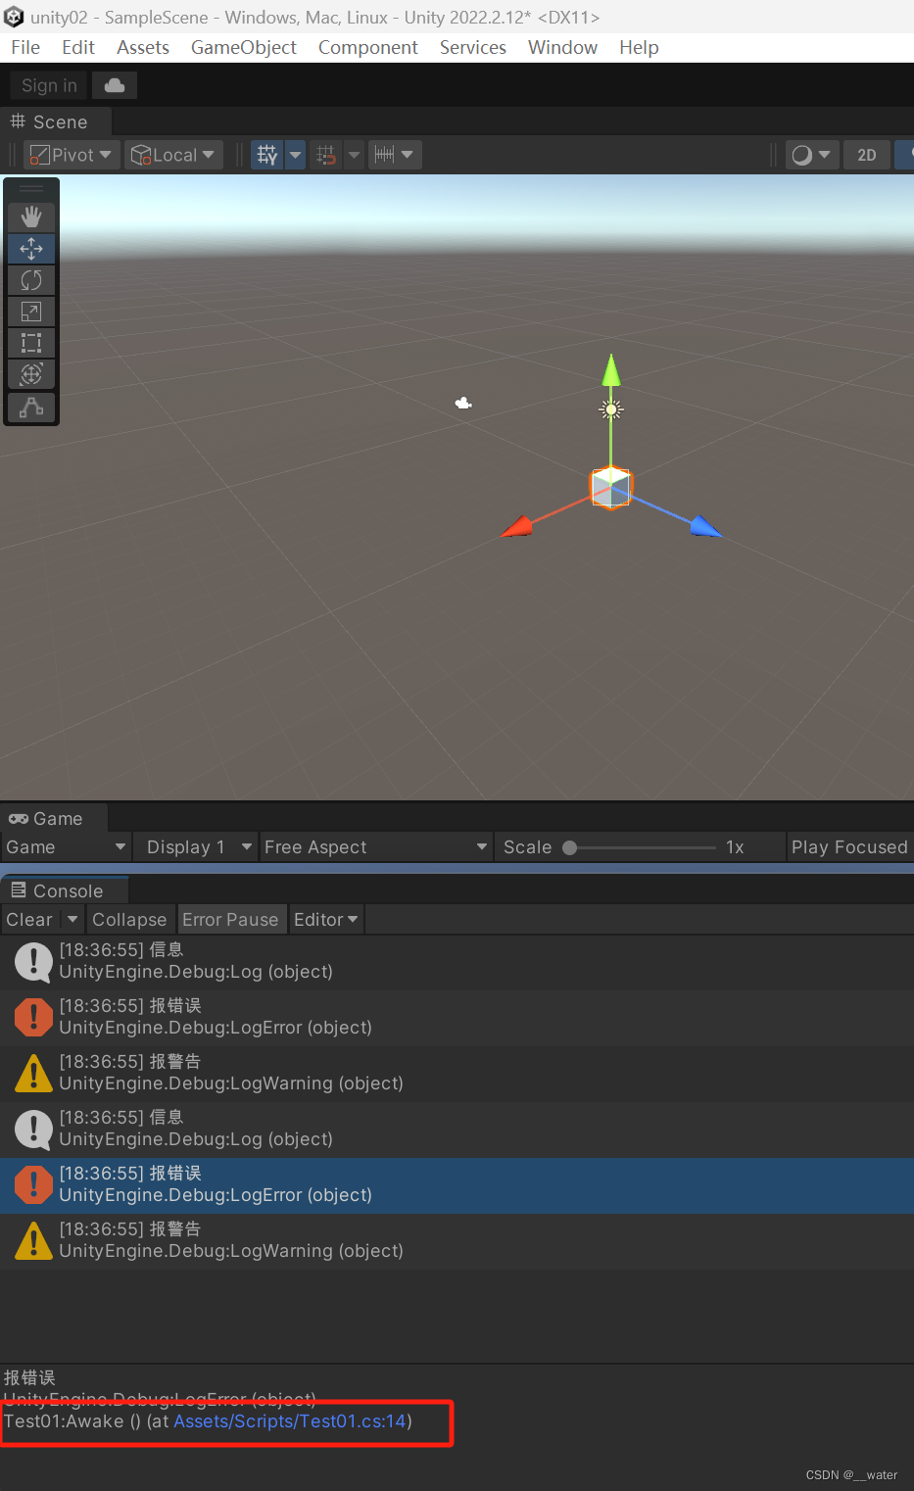
Task: Adjust the Game view Scale slider
Action: 569,846
